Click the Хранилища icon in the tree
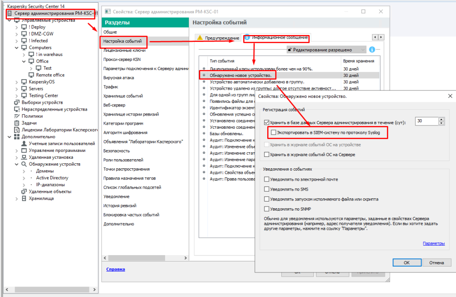This screenshot has width=456, height=297. (24, 198)
